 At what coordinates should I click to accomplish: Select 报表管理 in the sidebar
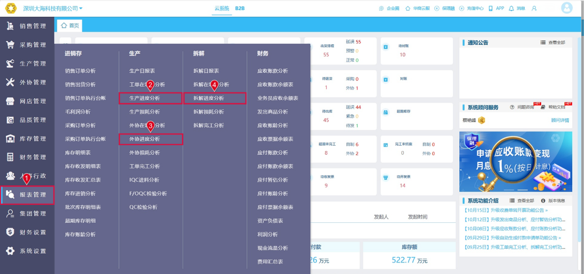pos(27,195)
